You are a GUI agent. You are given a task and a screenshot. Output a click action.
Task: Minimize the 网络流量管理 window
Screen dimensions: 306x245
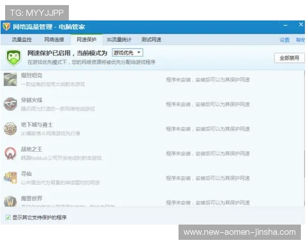point(286,25)
